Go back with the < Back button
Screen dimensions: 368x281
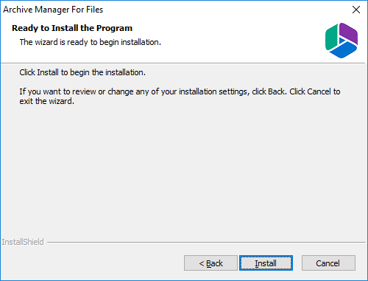pos(210,263)
